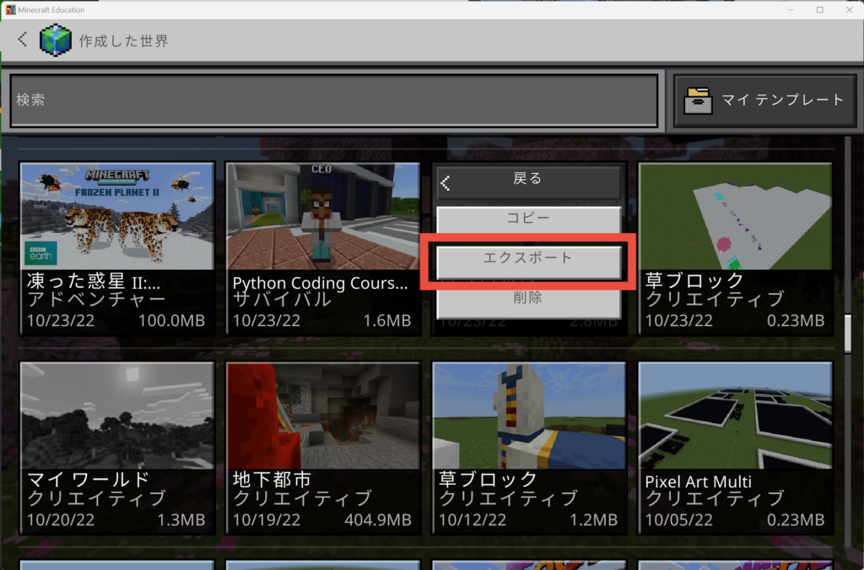Choose エクスポート to export the world
Screen dimensions: 864x570
pos(528,258)
